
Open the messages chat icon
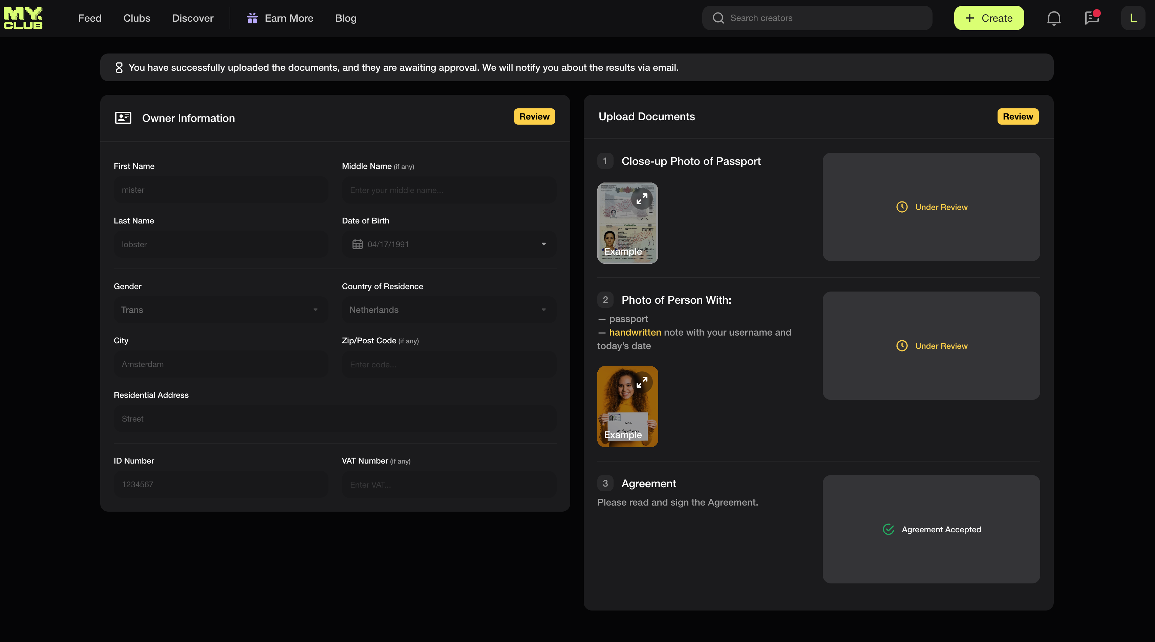pyautogui.click(x=1091, y=18)
